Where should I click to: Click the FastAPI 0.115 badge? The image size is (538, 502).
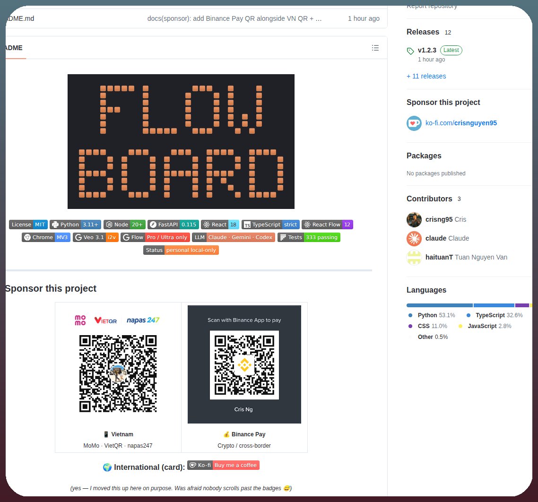(174, 225)
